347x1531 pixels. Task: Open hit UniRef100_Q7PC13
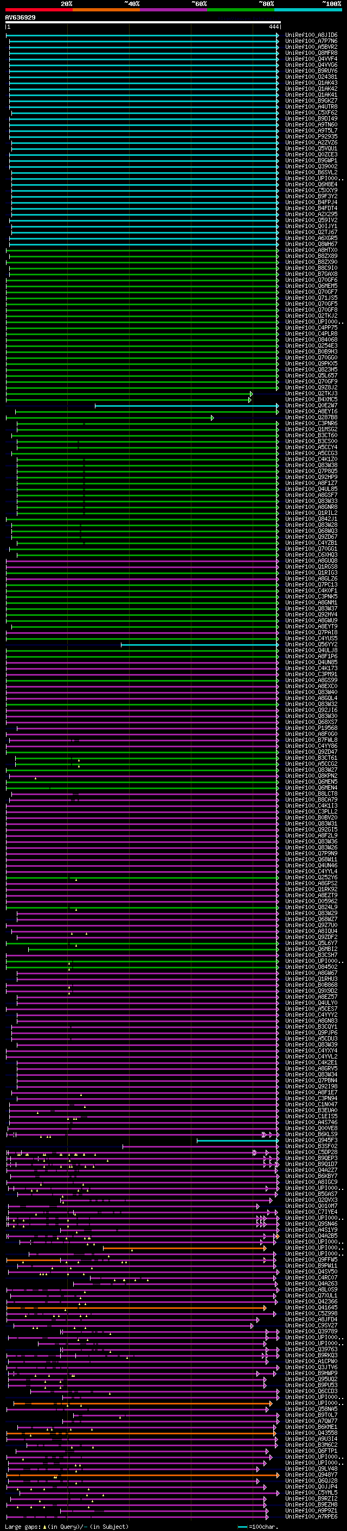[x=311, y=584]
